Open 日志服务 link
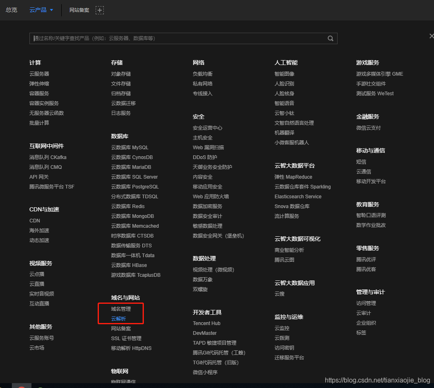Viewport: 434px width, 388px height. [121, 113]
